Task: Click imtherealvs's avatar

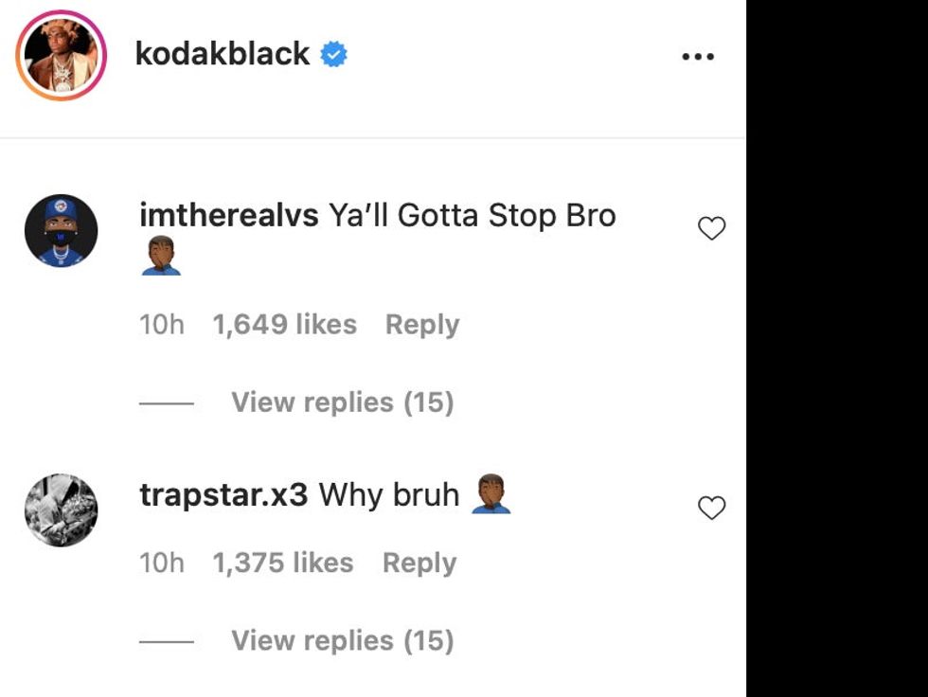Action: click(61, 230)
